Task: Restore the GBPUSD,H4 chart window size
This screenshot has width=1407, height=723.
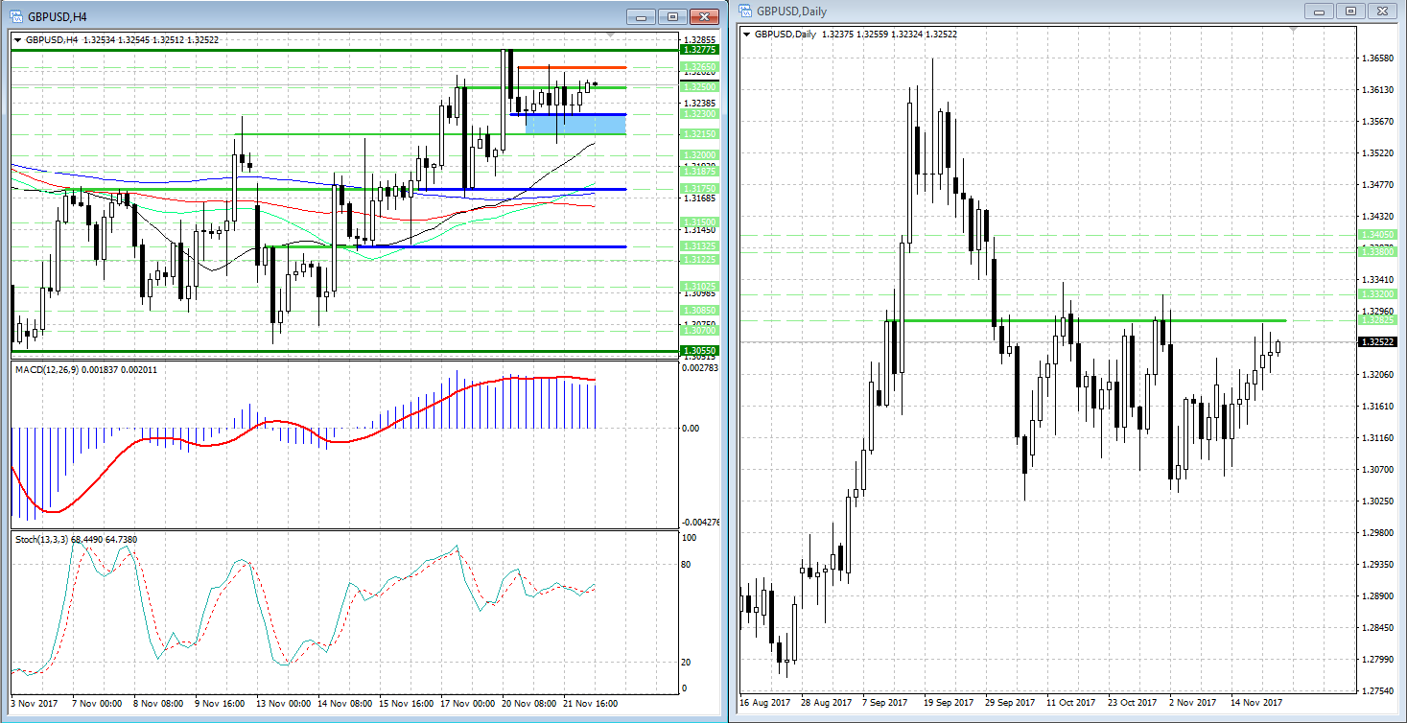Action: (672, 16)
